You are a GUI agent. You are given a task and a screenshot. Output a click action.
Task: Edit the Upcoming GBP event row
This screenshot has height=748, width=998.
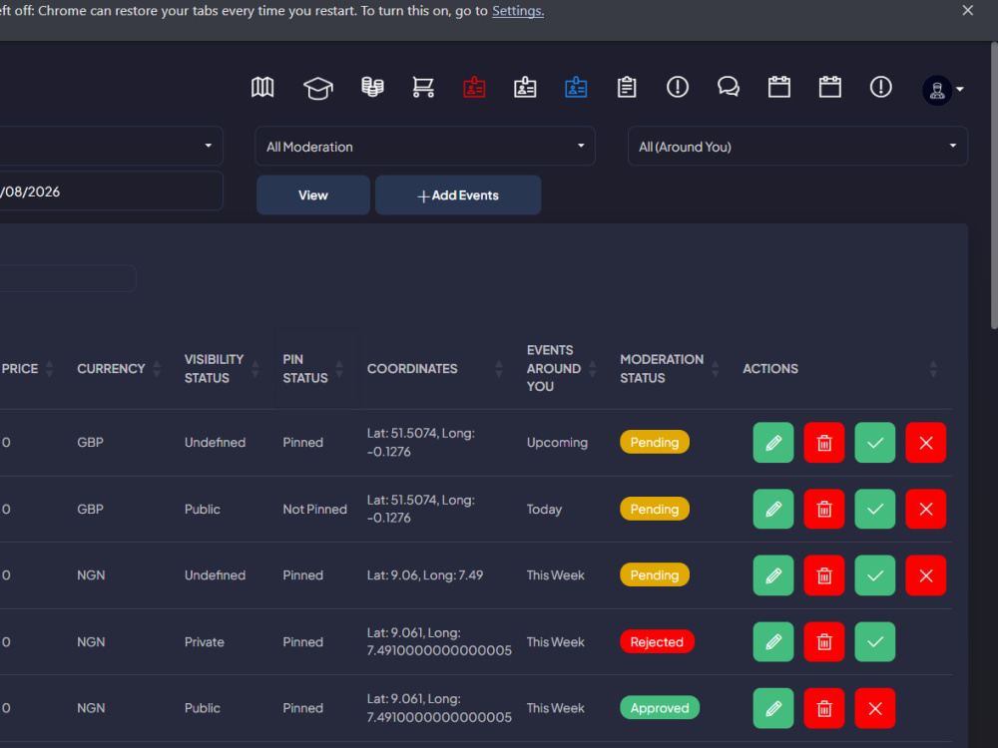pos(773,443)
